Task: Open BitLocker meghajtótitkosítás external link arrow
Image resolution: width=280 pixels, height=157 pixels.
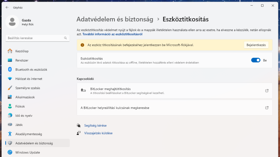Action: 267,91
